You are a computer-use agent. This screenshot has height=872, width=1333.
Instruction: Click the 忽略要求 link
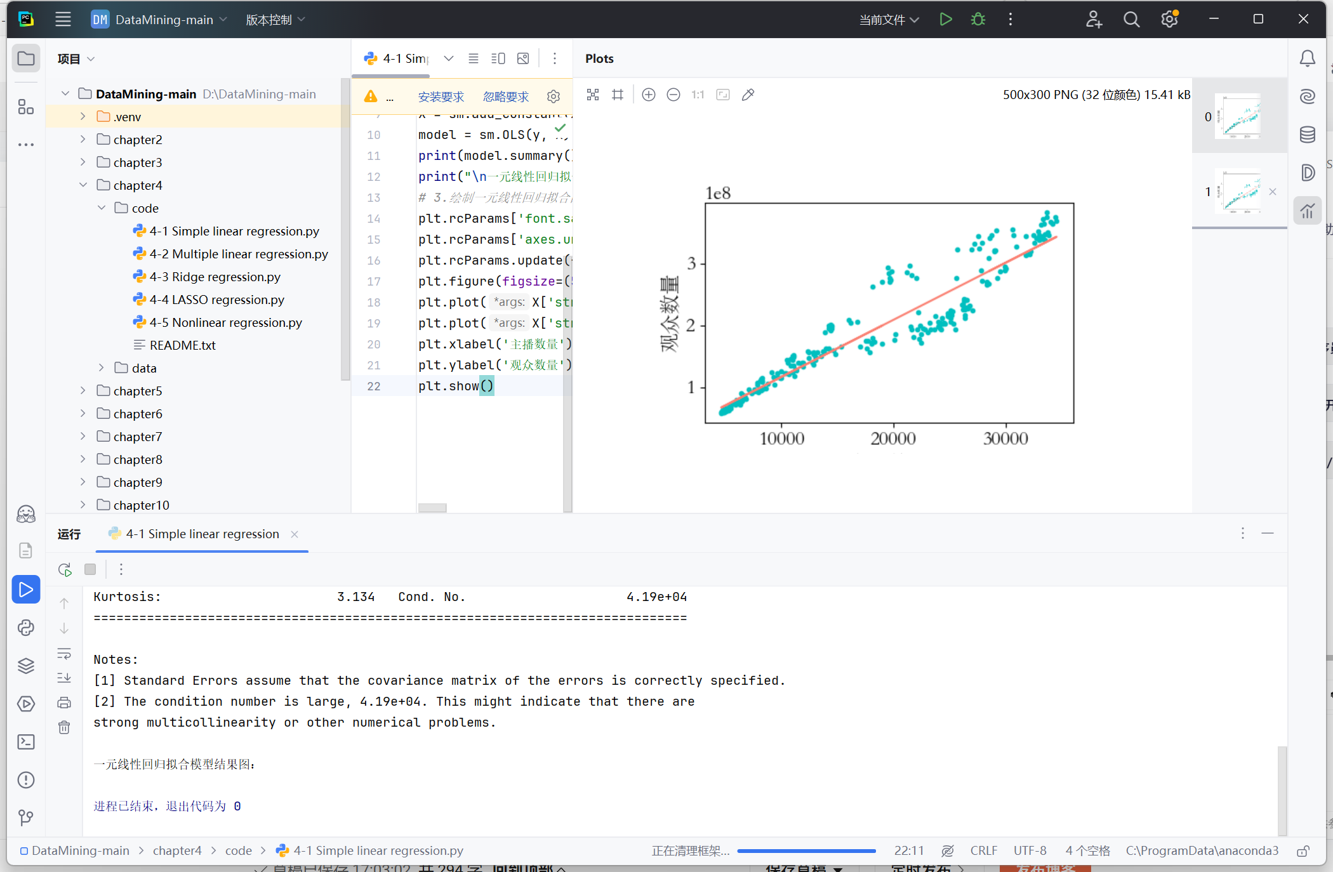(x=506, y=96)
